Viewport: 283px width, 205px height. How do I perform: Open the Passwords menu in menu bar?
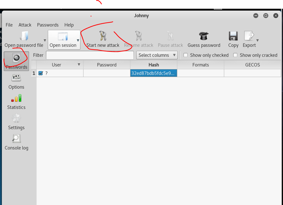tap(48, 25)
